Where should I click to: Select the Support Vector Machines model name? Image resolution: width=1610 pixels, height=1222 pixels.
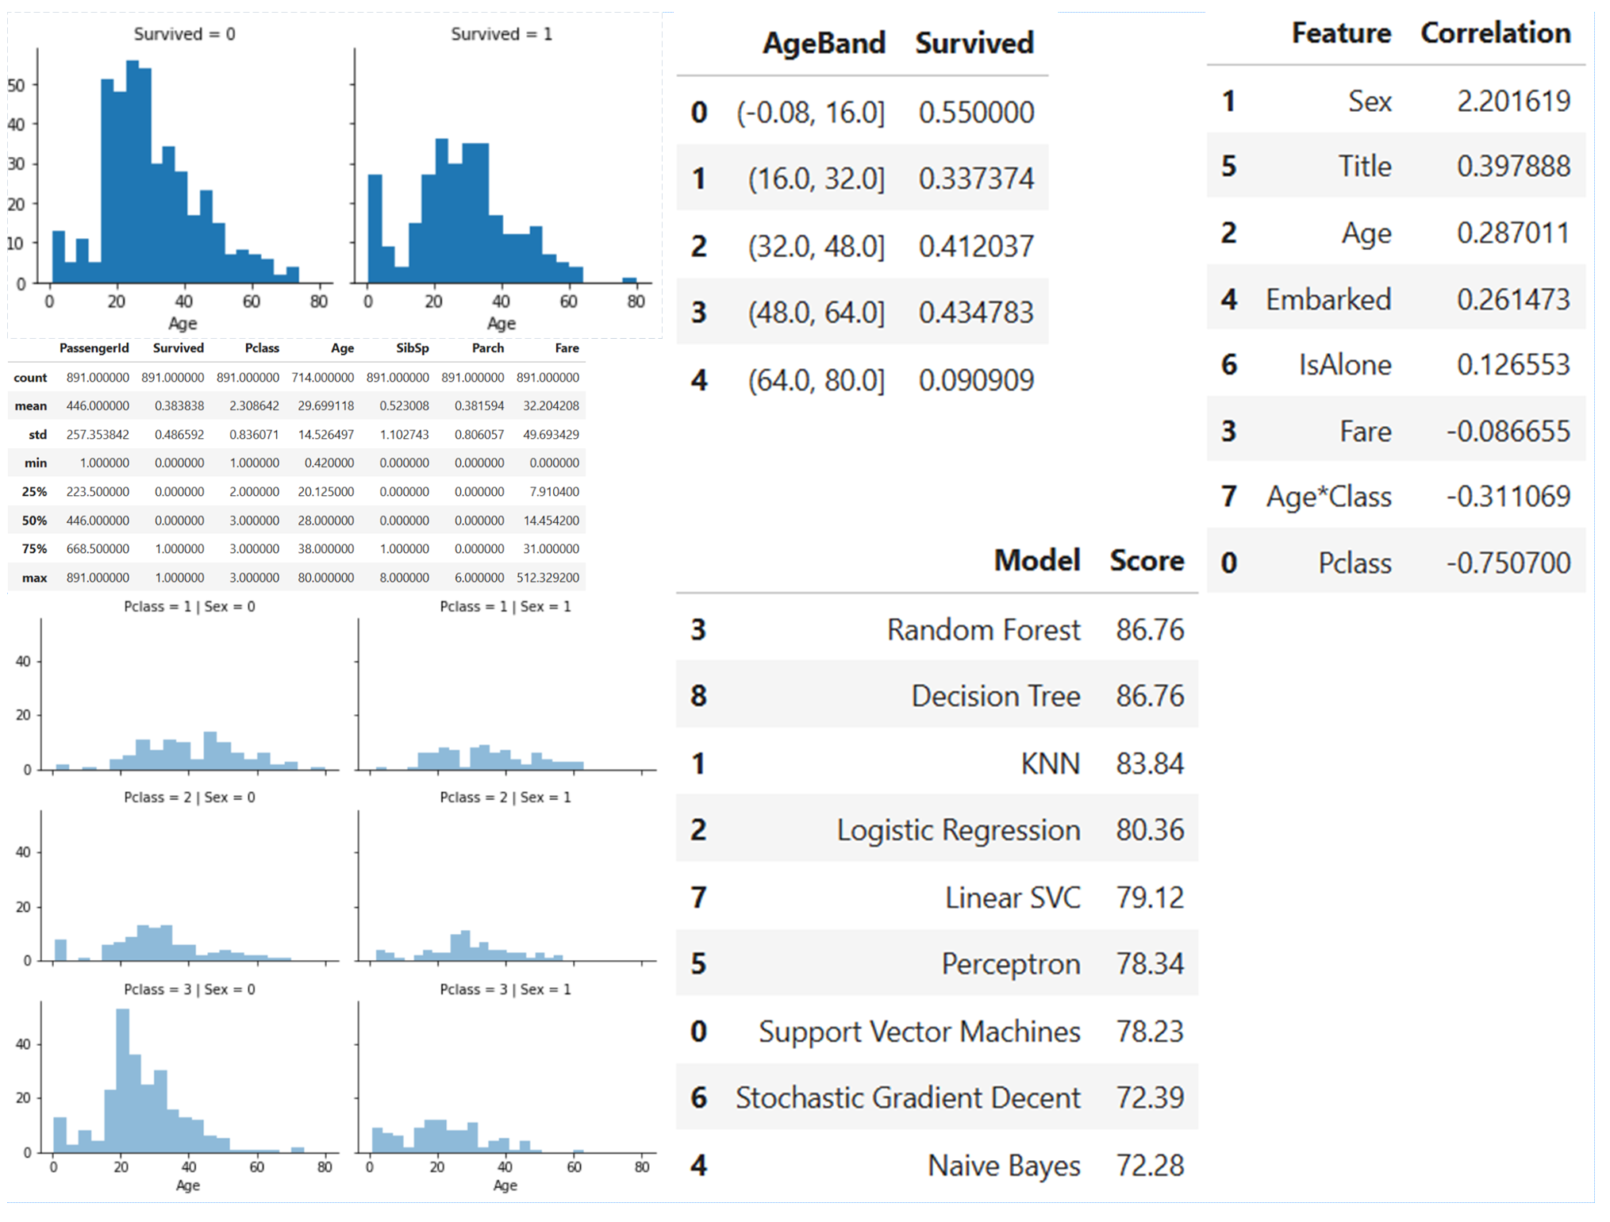pyautogui.click(x=920, y=1032)
